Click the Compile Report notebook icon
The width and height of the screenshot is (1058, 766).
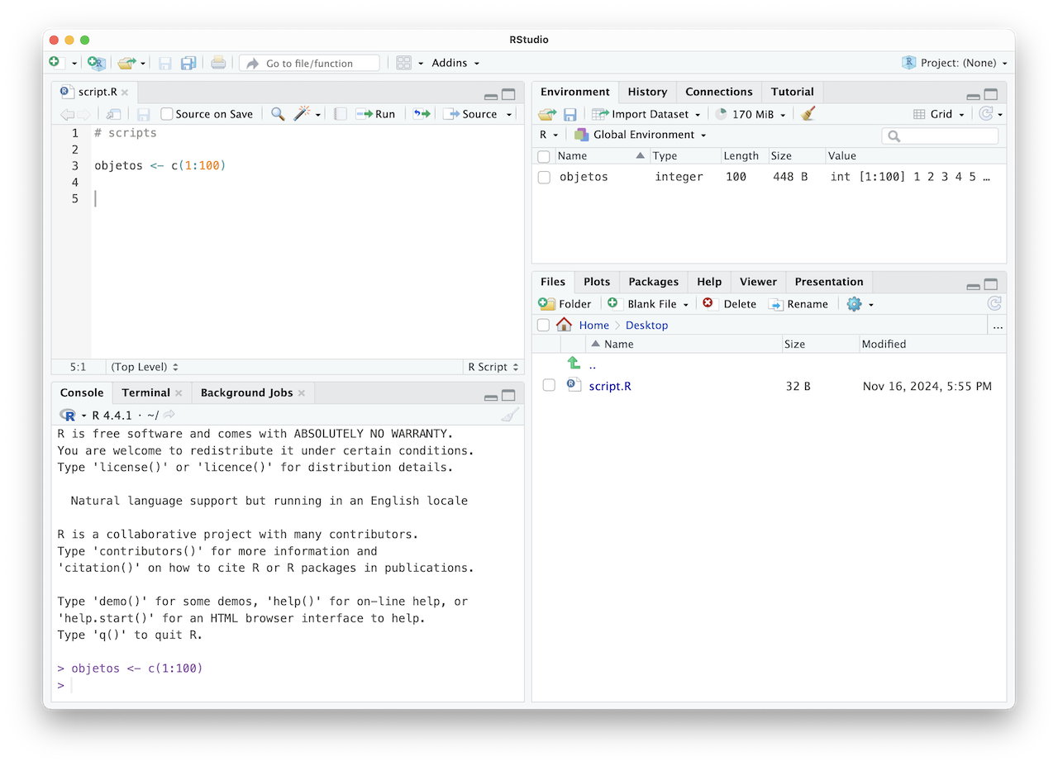click(340, 114)
